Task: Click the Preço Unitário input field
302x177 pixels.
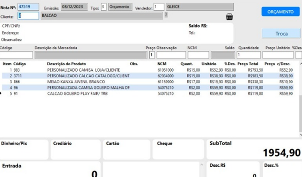Action: [277, 55]
